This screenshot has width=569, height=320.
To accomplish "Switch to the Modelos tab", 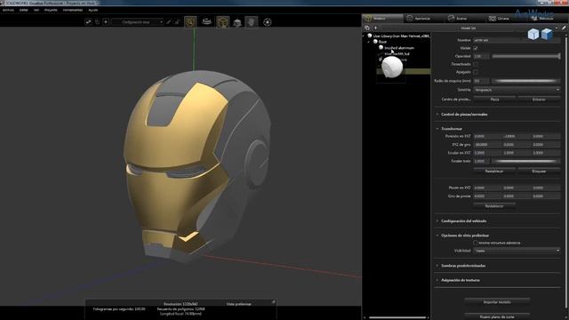I will point(382,18).
